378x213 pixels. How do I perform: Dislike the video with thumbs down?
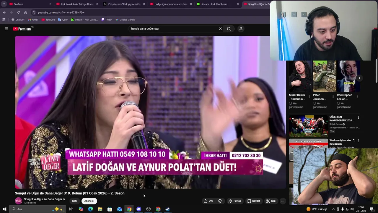point(220,201)
